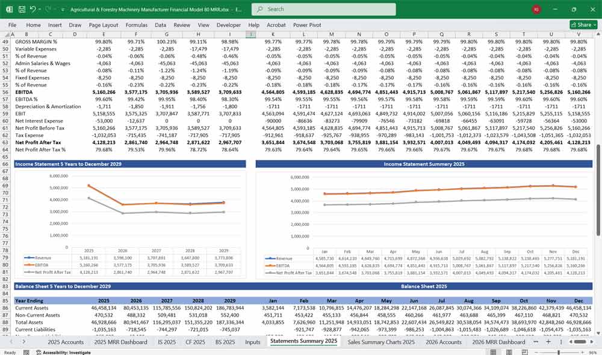Switch to the IS 2025 sheet tab
602x355 pixels.
tap(169, 341)
